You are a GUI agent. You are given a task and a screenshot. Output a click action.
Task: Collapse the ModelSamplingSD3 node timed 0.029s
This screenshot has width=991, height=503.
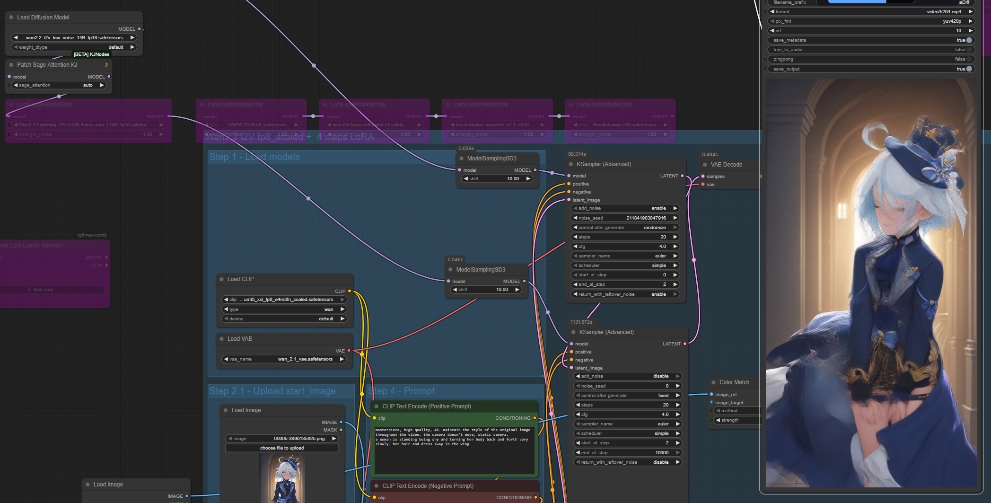462,159
